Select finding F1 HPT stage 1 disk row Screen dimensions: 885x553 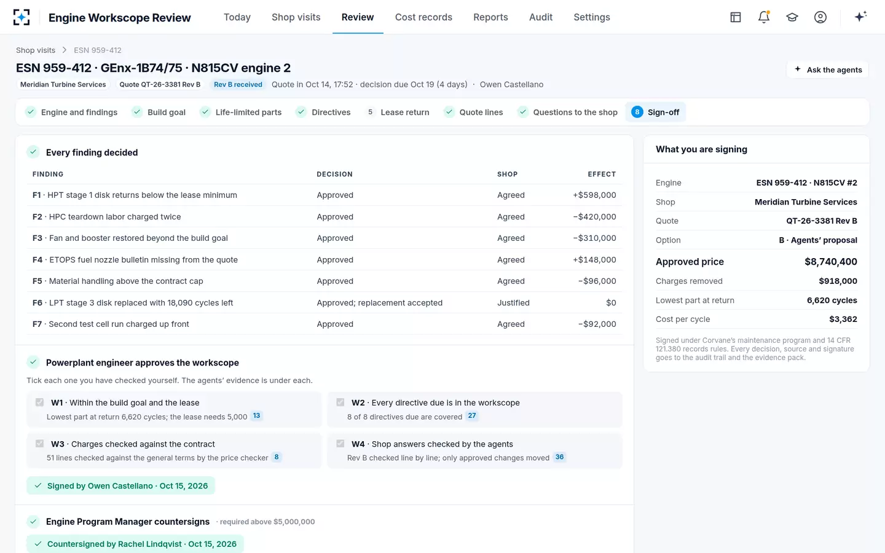point(324,195)
